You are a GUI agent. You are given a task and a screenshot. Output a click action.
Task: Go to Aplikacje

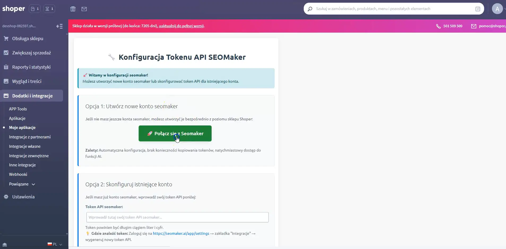coord(17,118)
